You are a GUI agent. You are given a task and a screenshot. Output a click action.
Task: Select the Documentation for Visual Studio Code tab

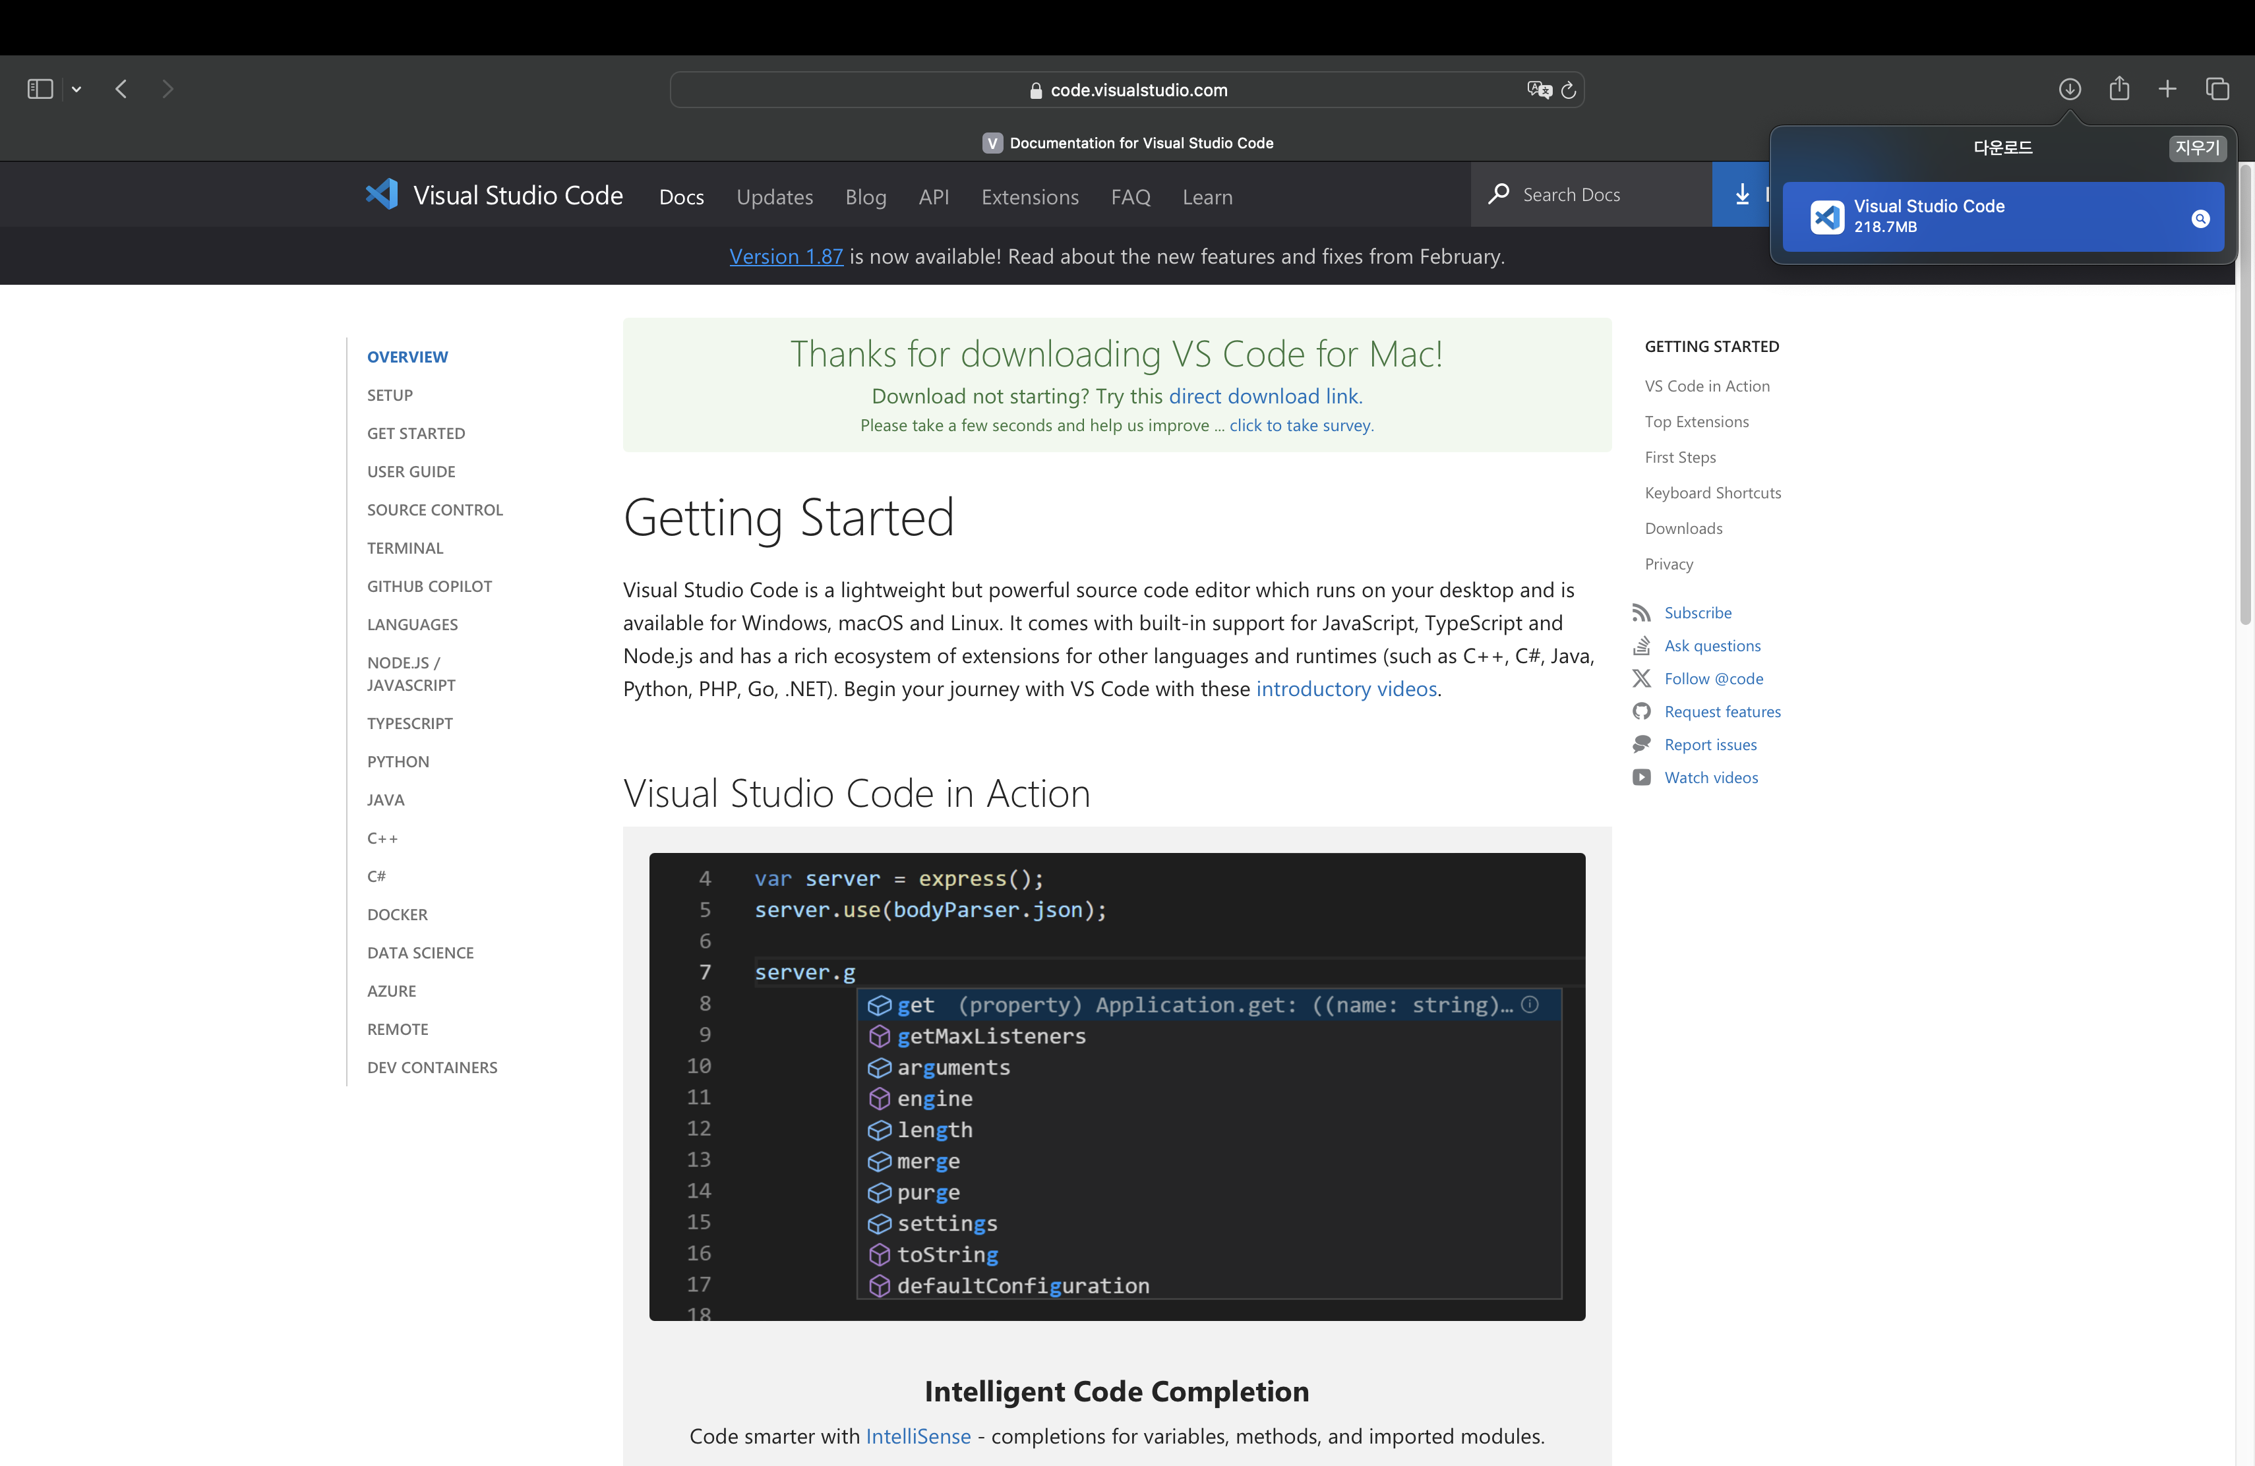point(1127,143)
